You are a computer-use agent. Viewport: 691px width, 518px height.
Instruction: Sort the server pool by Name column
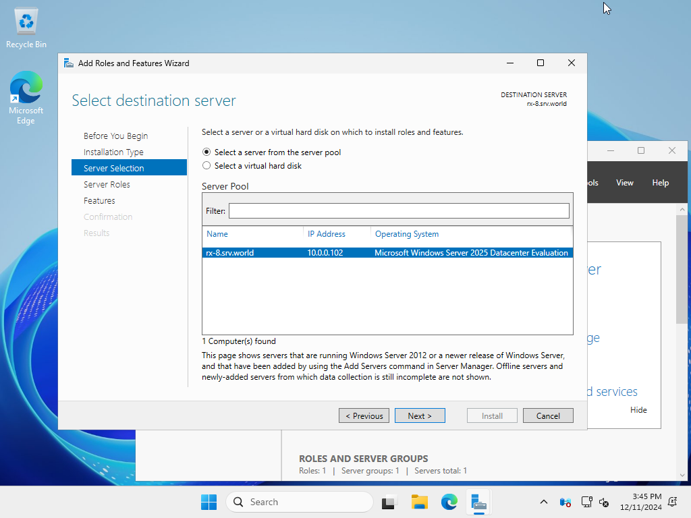coord(217,234)
